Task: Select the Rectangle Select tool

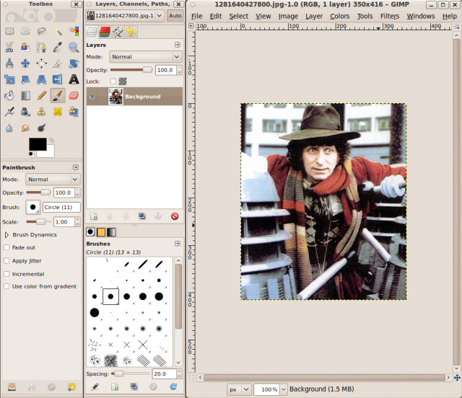Action: click(9, 31)
